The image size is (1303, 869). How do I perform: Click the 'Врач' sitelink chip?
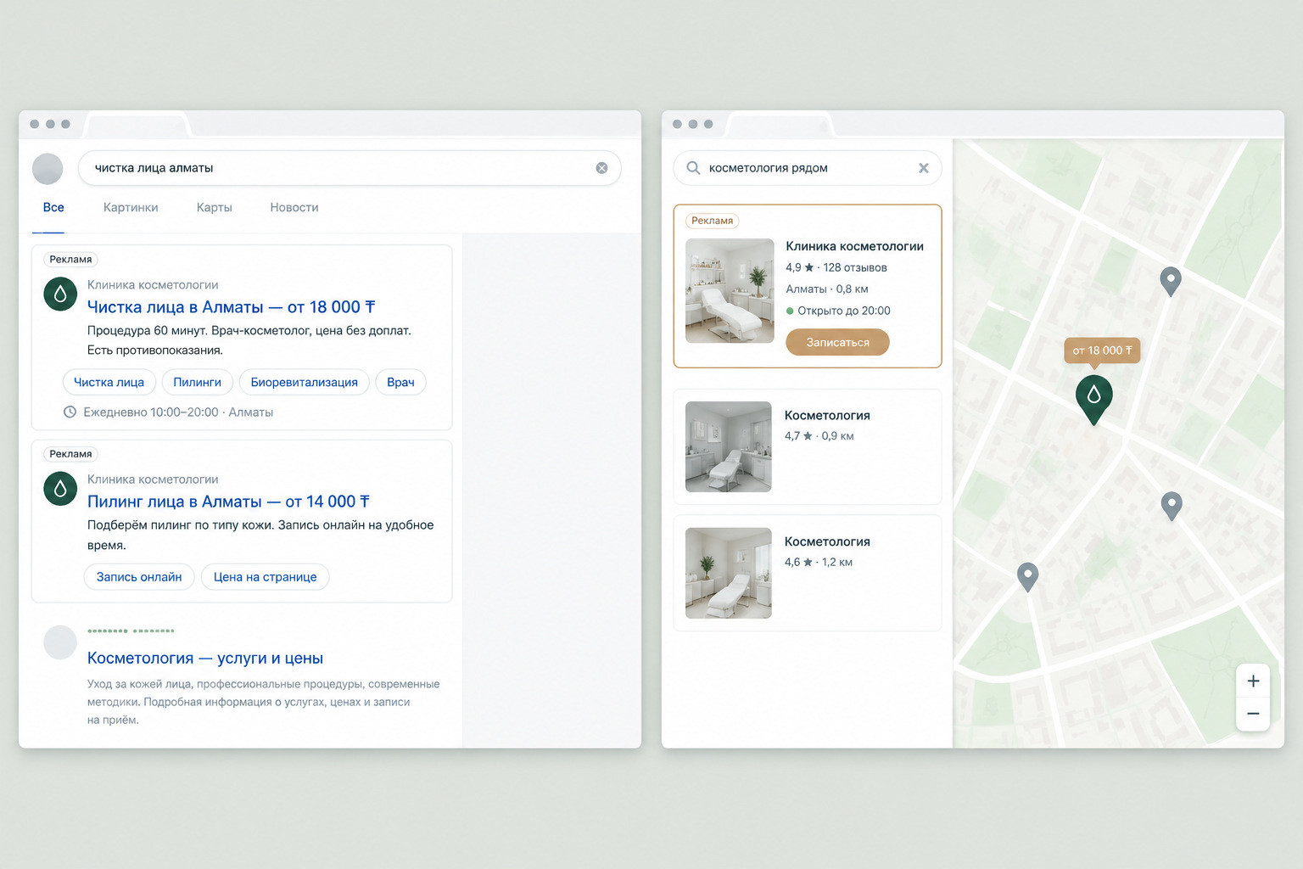400,382
